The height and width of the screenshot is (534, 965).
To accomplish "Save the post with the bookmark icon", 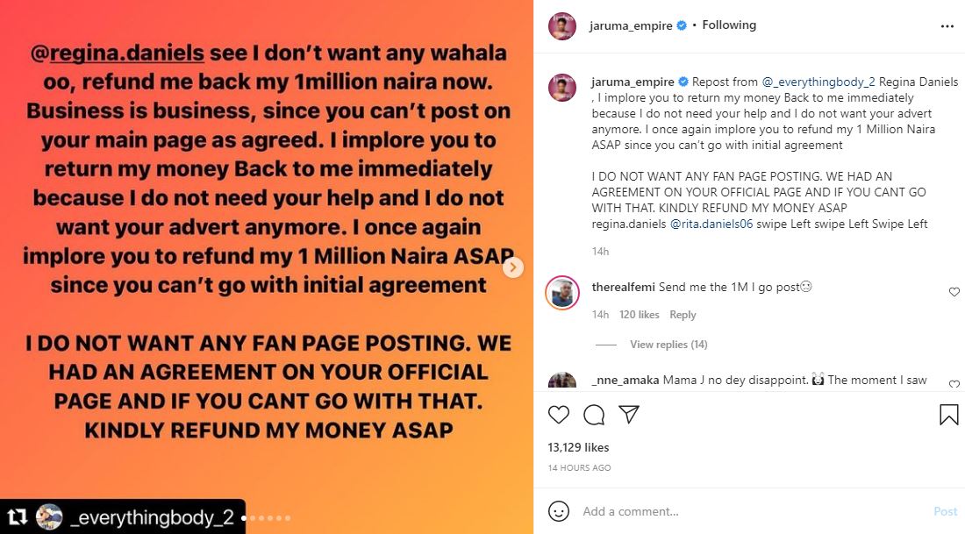I will tap(948, 415).
